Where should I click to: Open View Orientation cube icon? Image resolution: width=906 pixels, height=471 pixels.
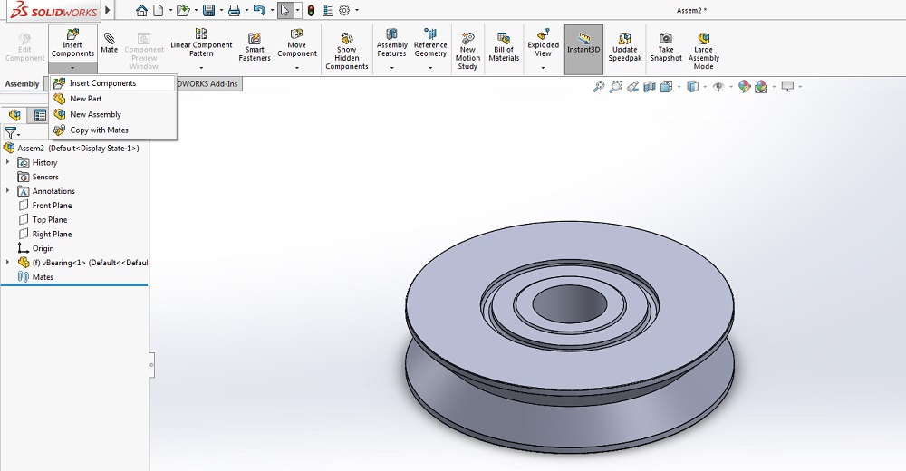click(666, 87)
